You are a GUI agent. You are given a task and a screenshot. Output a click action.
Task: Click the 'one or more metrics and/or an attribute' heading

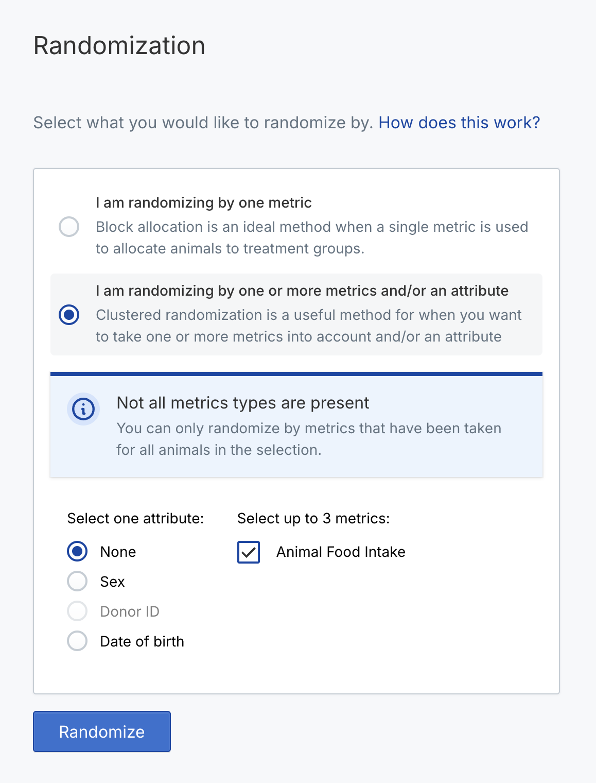click(302, 291)
